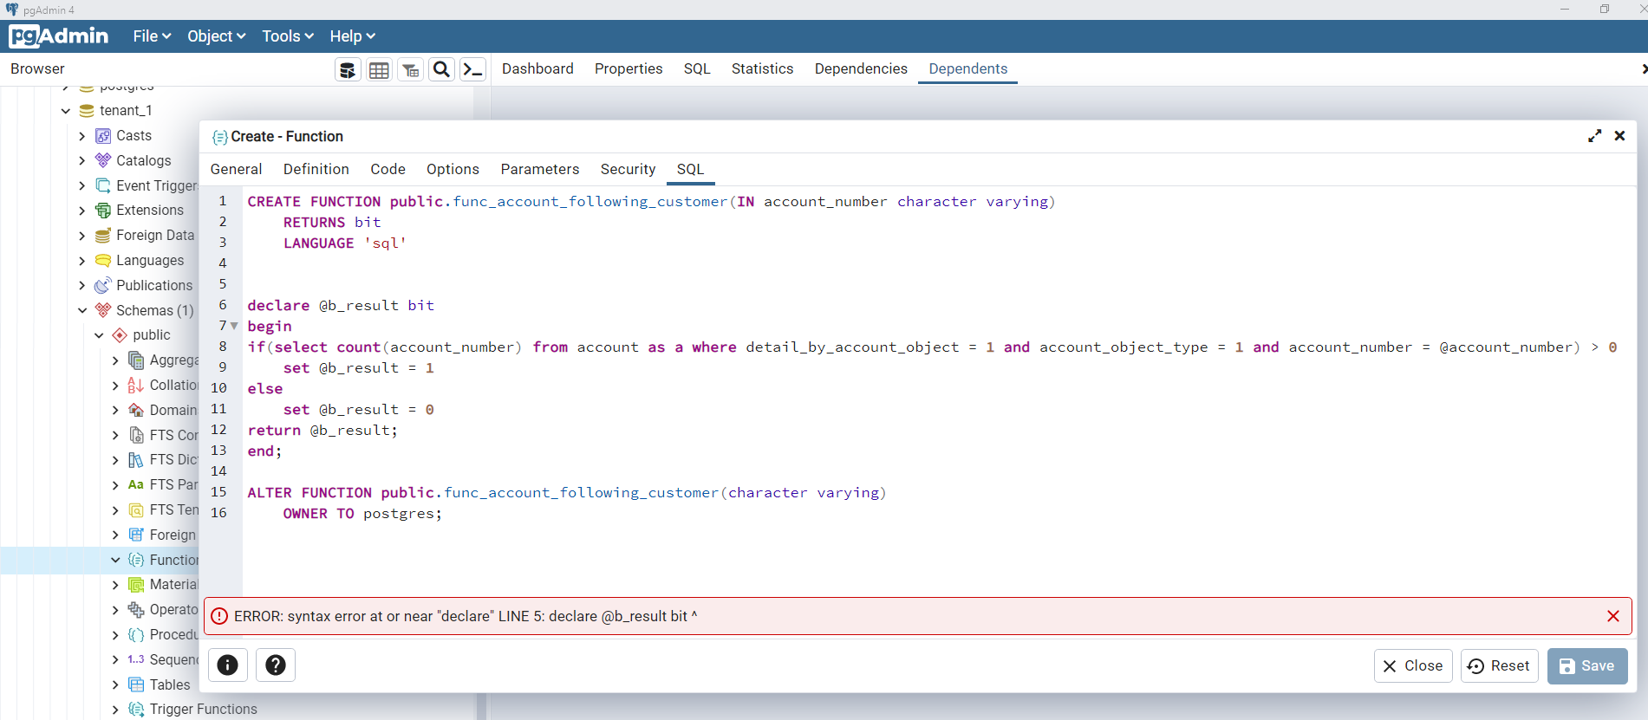Viewport: 1648px width, 720px height.
Task: Open the Search Objects magnifier icon
Action: 441,70
